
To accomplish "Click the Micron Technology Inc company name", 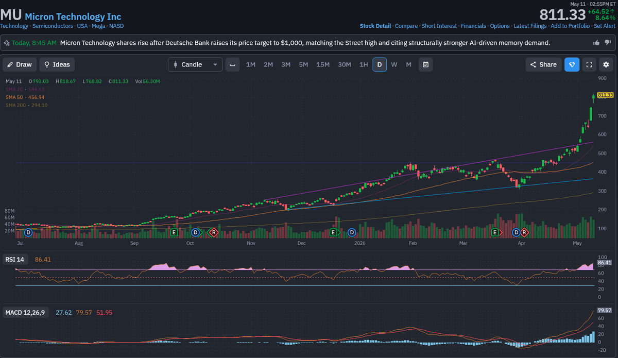I will click(73, 17).
